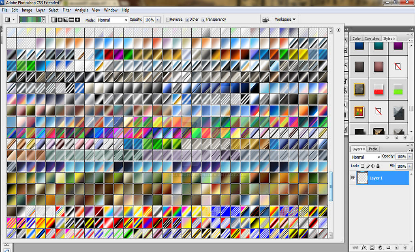Image resolution: width=415 pixels, height=252 pixels.
Task: Delete style trash icon in Styles panel
Action: [x=405, y=138]
